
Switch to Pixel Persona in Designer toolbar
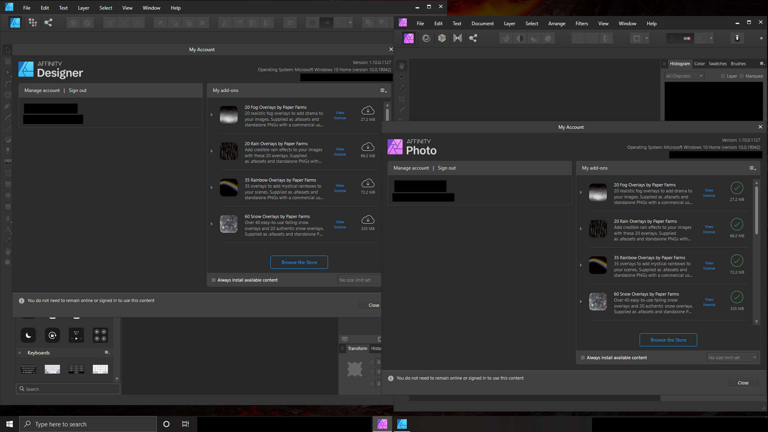pos(33,23)
